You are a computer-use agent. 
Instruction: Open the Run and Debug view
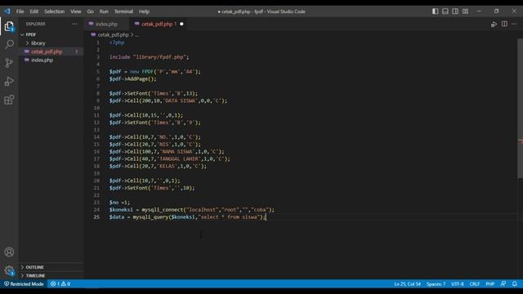9,82
